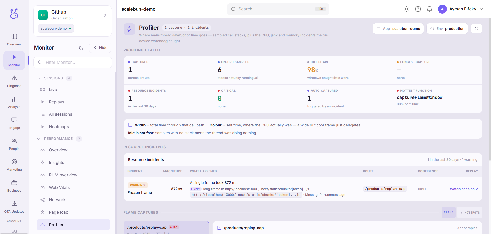Focus the top Search box
491x234 pixels.
[x=278, y=9]
